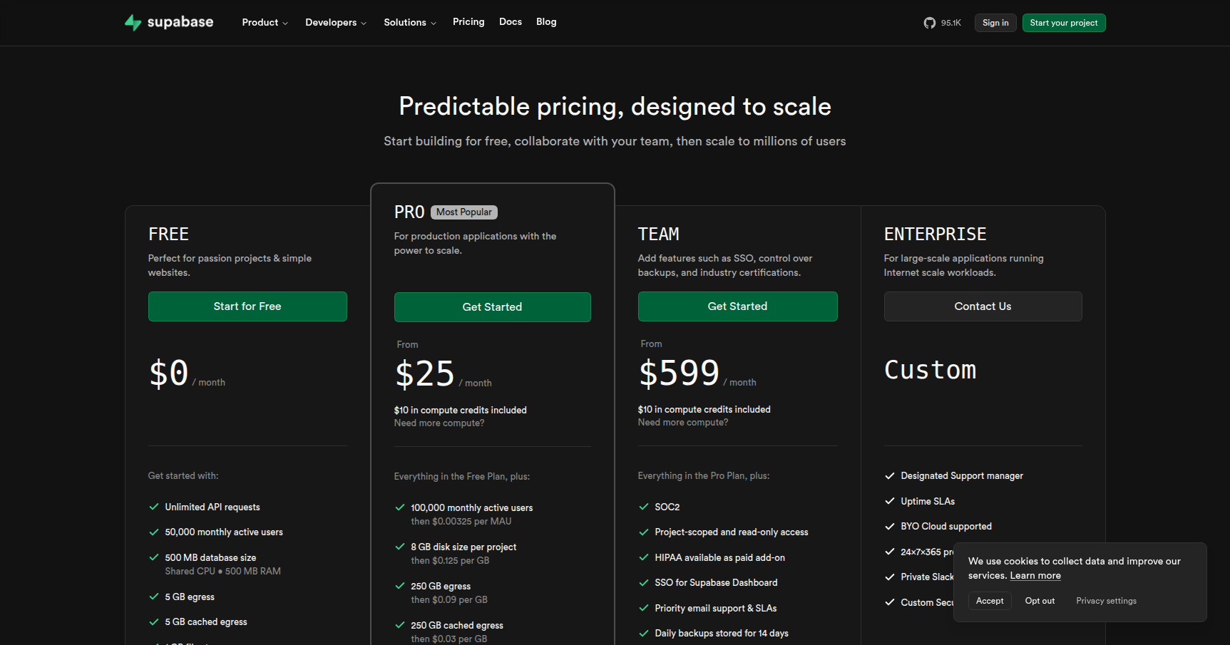The width and height of the screenshot is (1230, 645).
Task: Click Get Started under the PRO plan
Action: 492,307
